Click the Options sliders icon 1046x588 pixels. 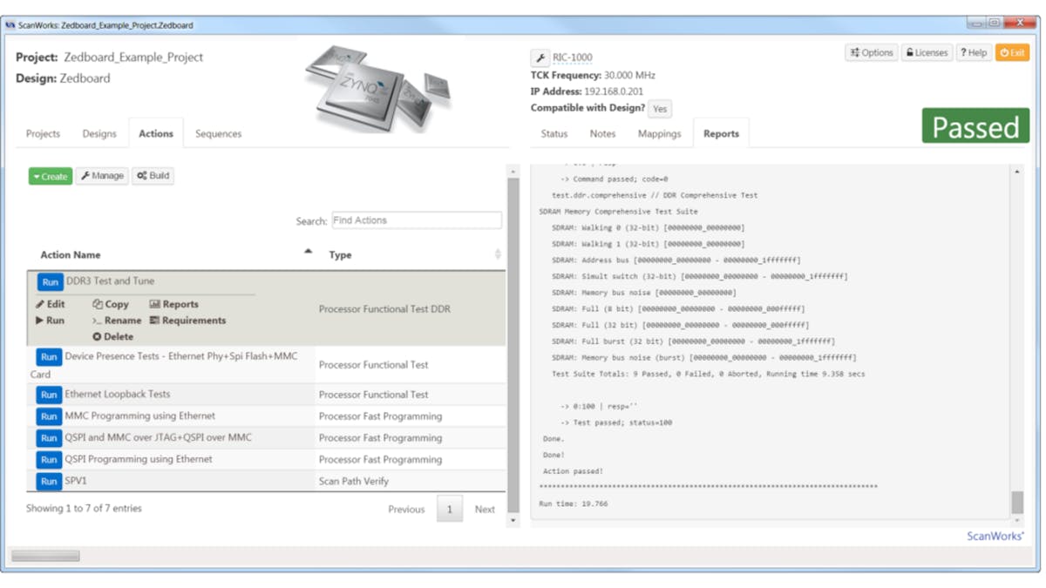pos(855,52)
